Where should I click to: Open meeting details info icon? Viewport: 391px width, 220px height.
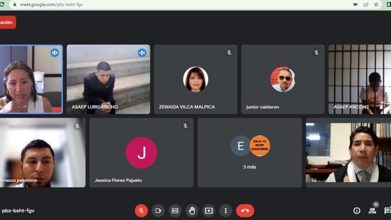coord(357,211)
